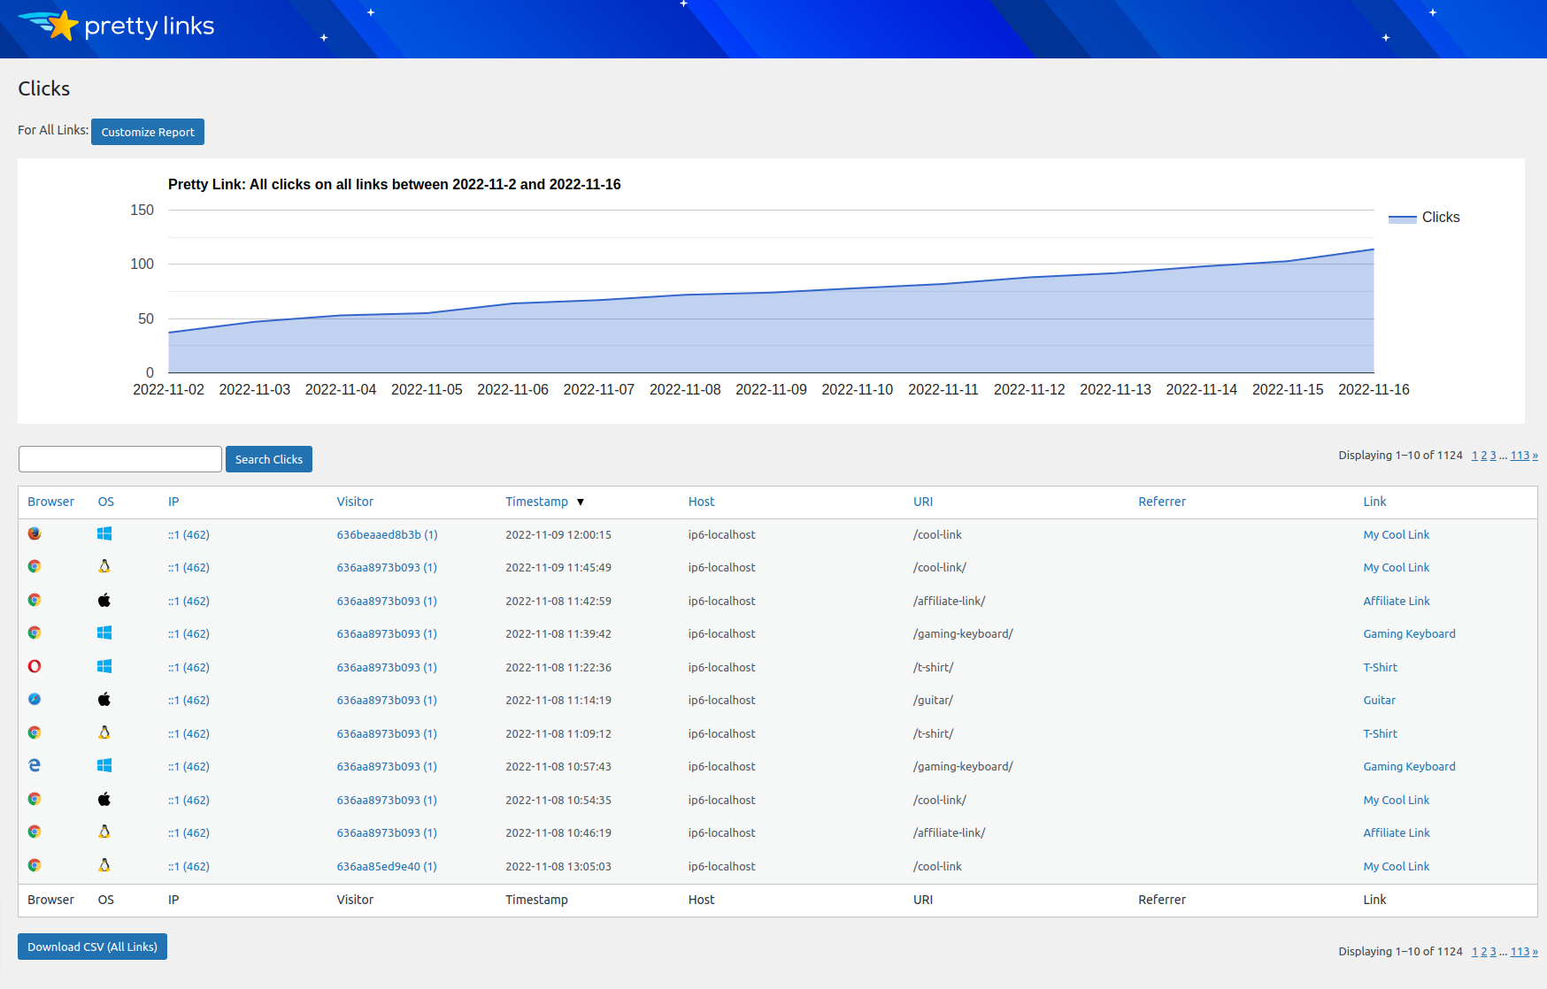Jump to pagination page 113
The width and height of the screenshot is (1547, 989).
(1520, 455)
